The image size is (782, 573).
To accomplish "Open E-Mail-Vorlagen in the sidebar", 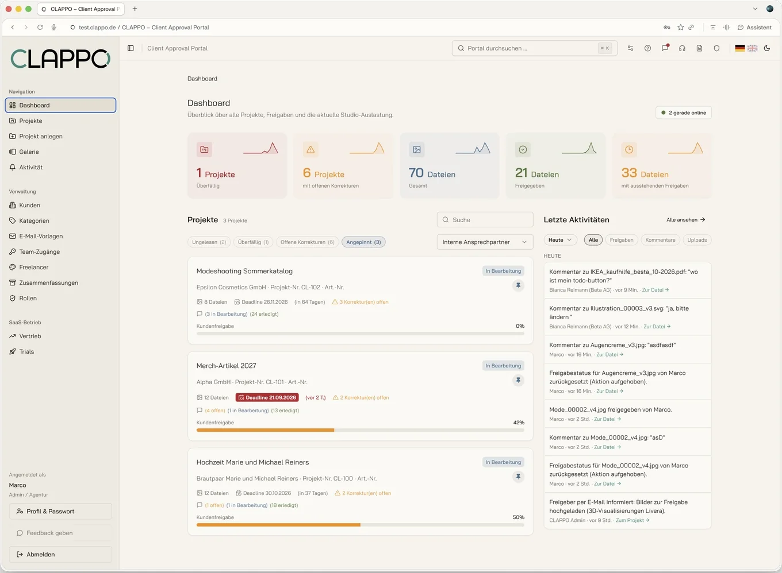I will pos(60,237).
